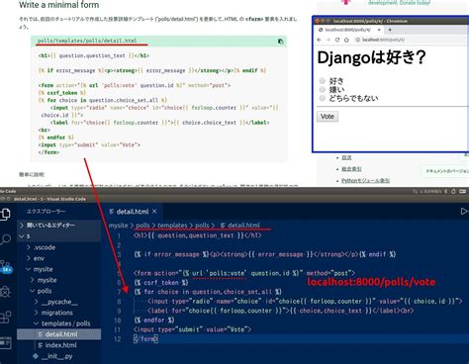Open the 目次 link in the docs sidebar
Image resolution: width=469 pixels, height=364 pixels.
point(346,158)
